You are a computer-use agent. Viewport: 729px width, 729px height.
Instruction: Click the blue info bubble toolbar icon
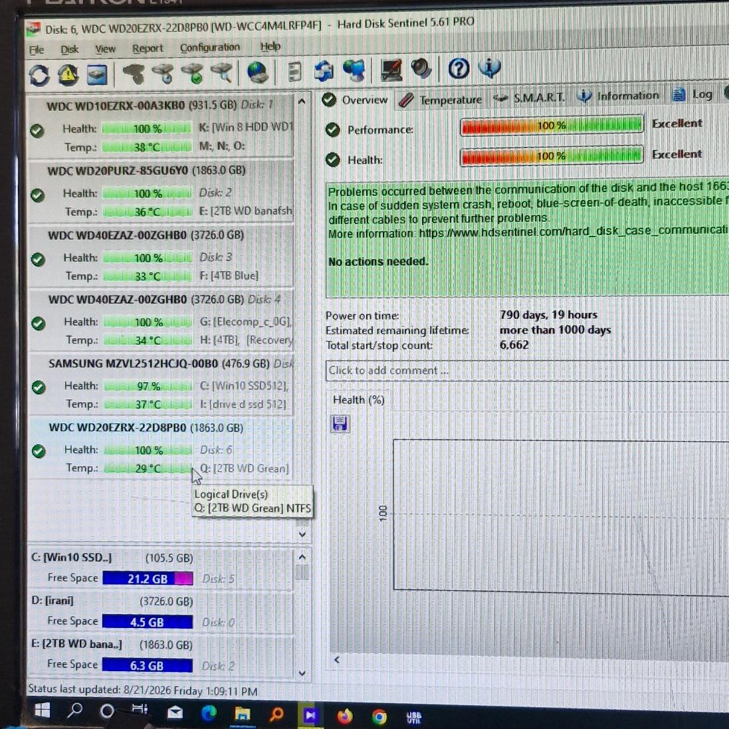coord(490,68)
